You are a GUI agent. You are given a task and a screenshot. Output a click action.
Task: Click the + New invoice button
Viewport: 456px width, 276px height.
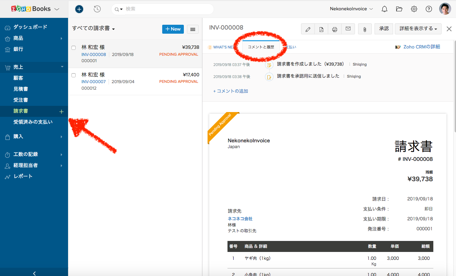point(173,29)
